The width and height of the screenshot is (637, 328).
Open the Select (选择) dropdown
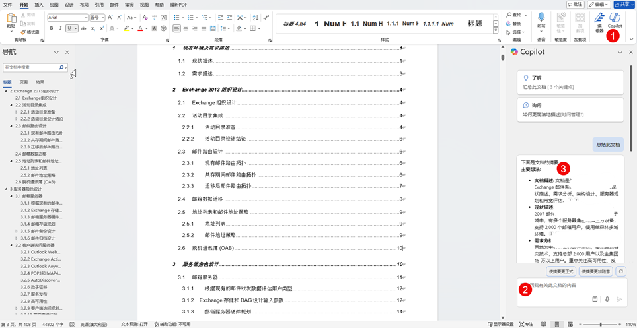pyautogui.click(x=515, y=32)
